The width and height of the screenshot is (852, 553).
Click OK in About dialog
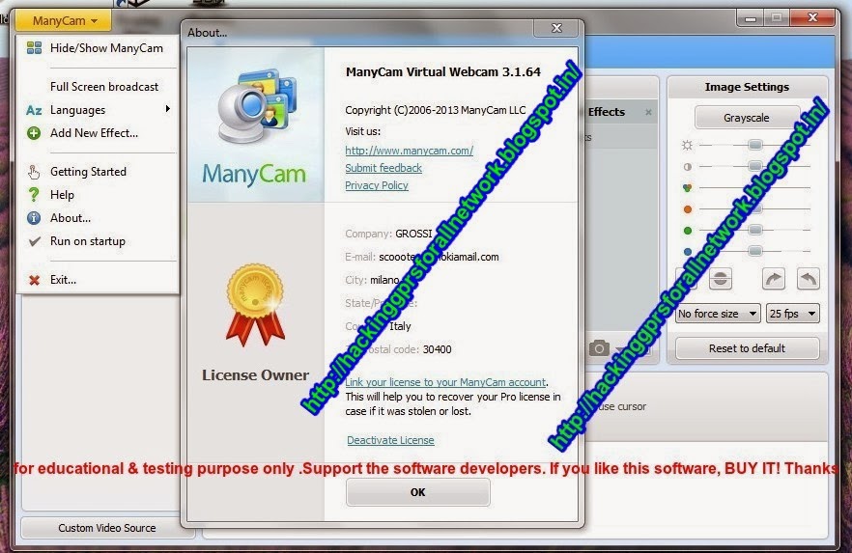coord(418,492)
